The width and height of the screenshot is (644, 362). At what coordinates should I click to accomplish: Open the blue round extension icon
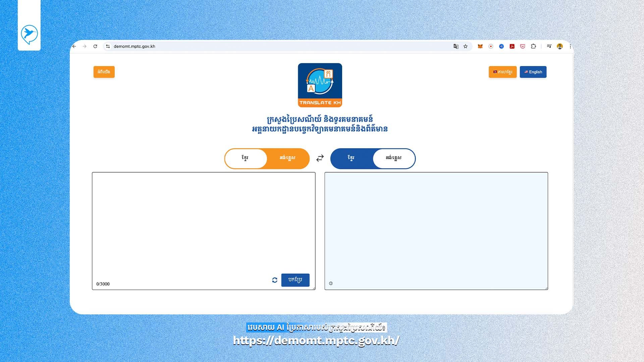(x=501, y=46)
